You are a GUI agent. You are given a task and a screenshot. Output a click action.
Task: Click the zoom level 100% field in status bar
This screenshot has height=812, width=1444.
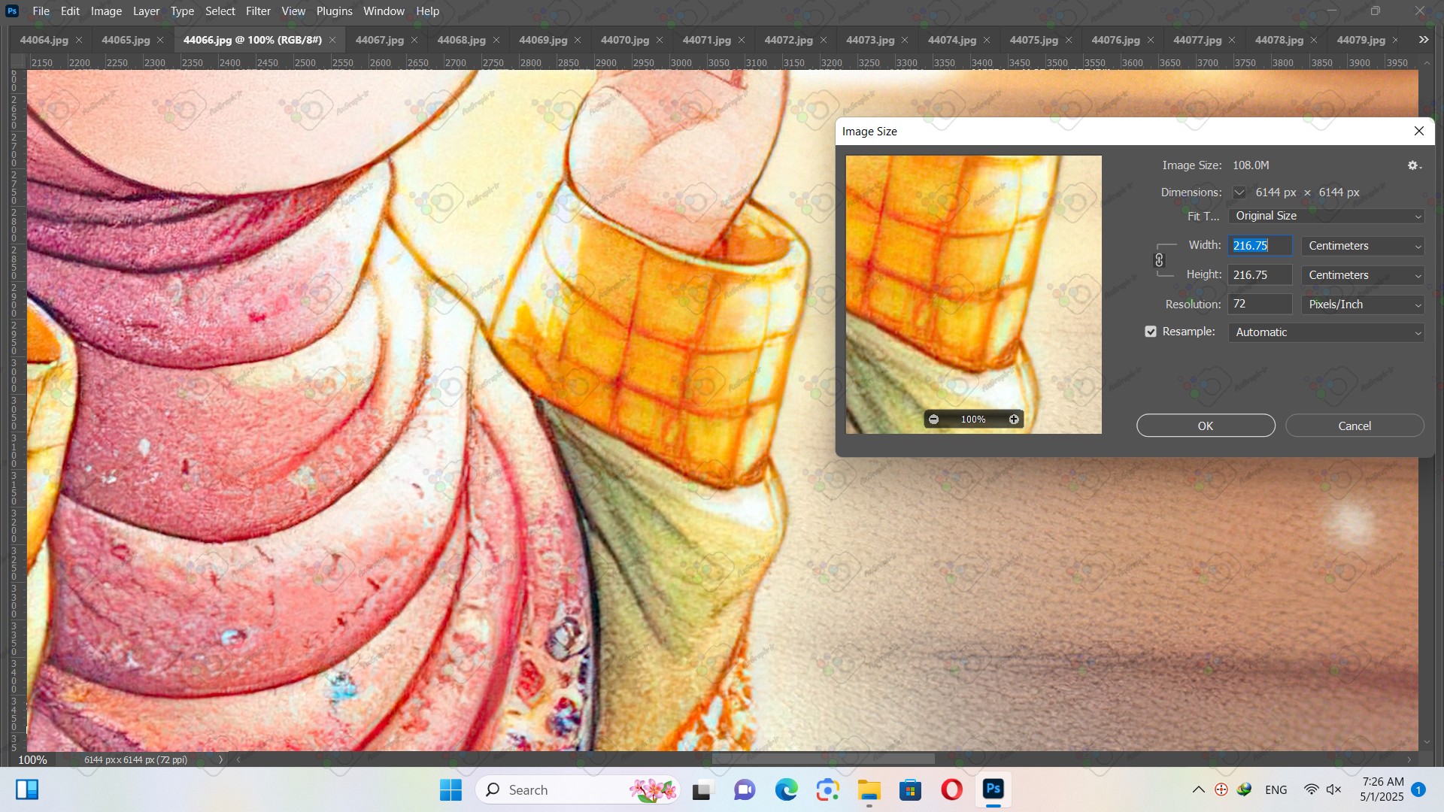pyautogui.click(x=32, y=759)
